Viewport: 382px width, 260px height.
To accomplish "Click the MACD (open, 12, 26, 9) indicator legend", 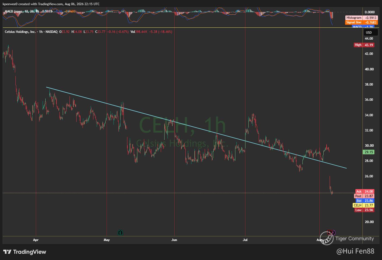I will point(22,11).
